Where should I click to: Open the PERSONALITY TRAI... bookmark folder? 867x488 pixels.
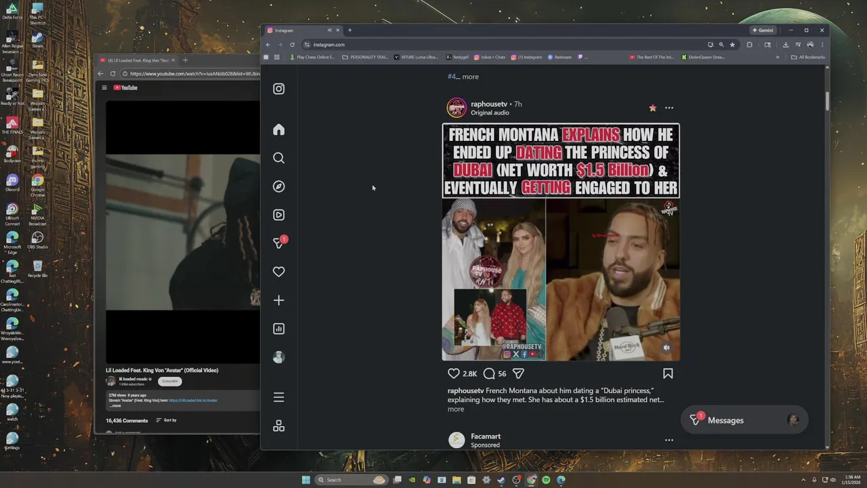(x=365, y=57)
